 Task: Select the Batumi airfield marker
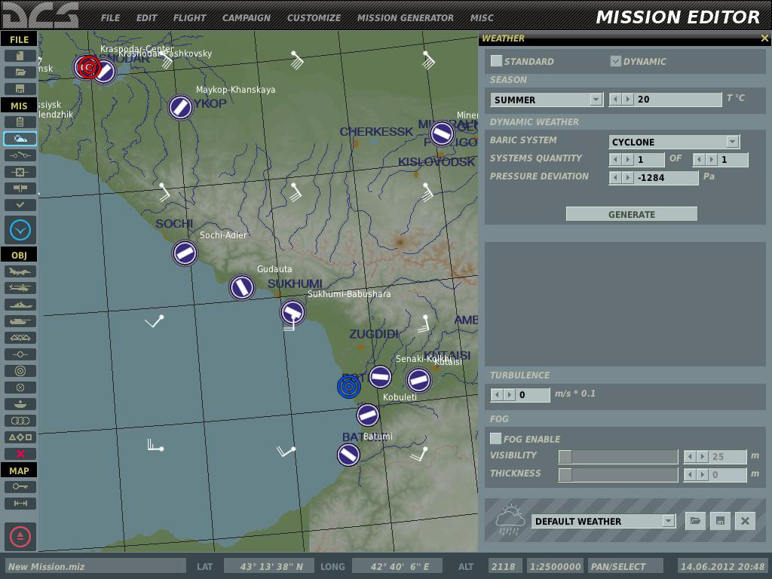tap(348, 455)
